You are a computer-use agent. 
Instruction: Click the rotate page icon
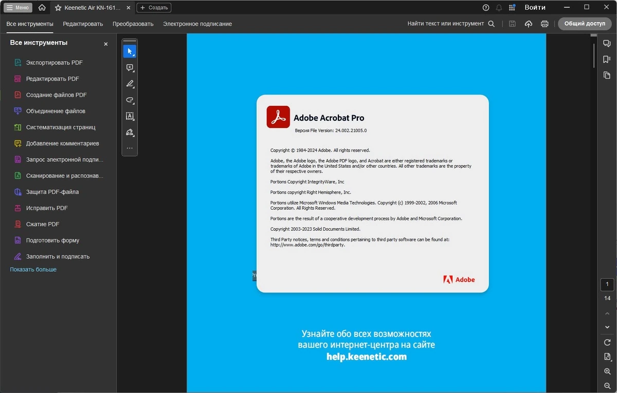coord(607,343)
